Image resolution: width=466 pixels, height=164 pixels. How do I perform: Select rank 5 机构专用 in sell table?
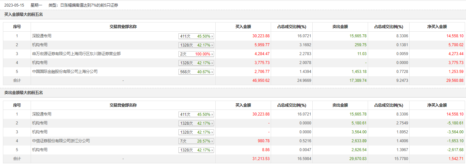40,150
